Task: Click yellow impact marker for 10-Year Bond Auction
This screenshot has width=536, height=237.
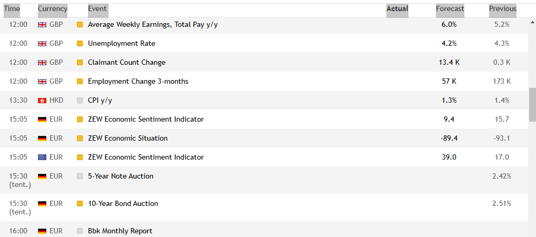Action: point(80,204)
